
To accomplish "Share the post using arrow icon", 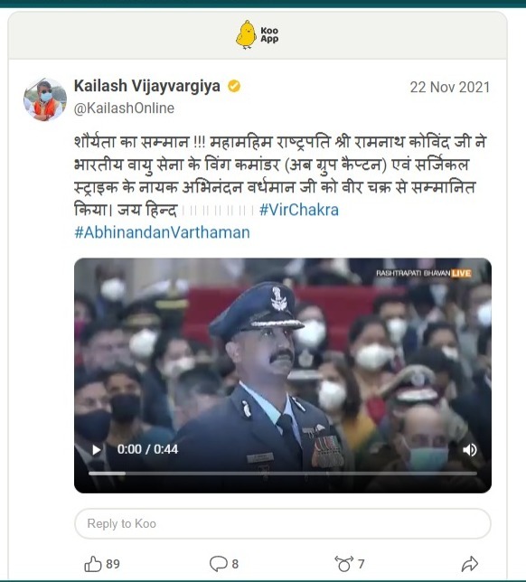I will [x=470, y=564].
